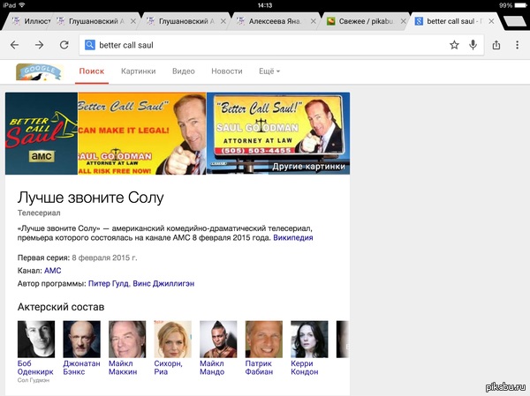The width and height of the screenshot is (530, 396).
Task: Open the 'Картинки' search category
Action: (139, 71)
